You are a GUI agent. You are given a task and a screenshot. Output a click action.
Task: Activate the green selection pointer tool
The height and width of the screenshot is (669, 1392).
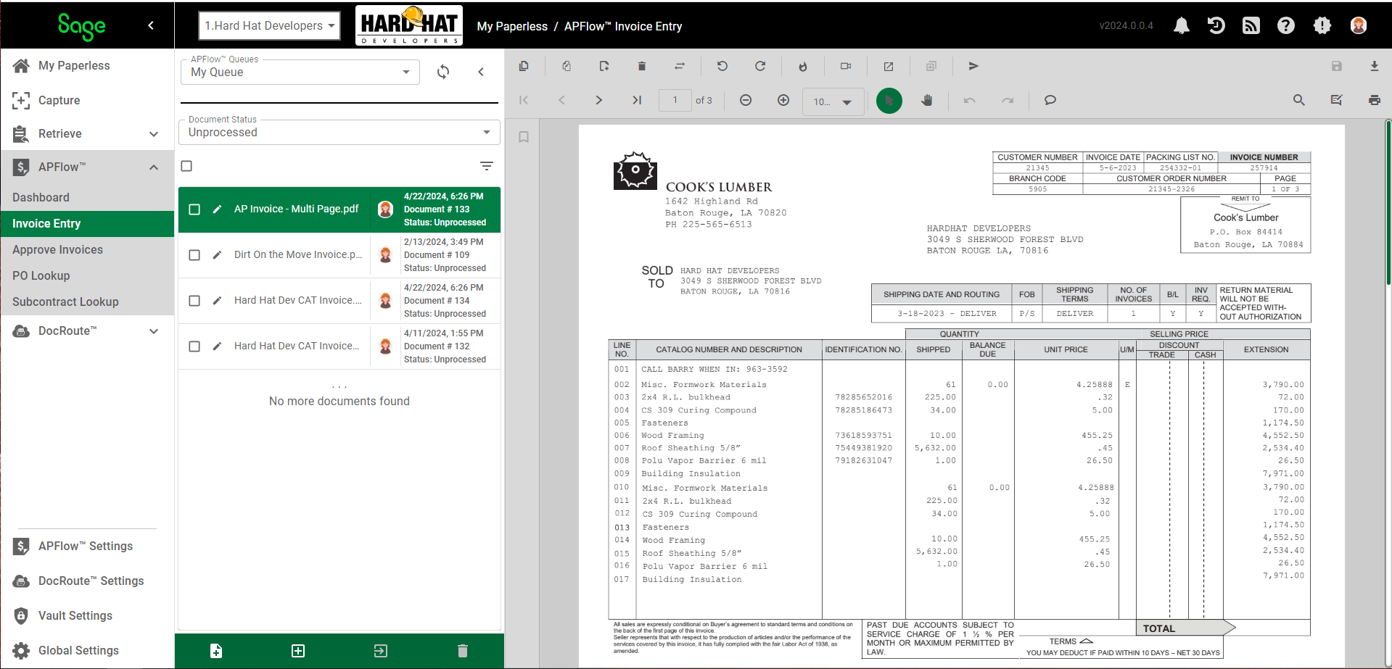tap(889, 101)
